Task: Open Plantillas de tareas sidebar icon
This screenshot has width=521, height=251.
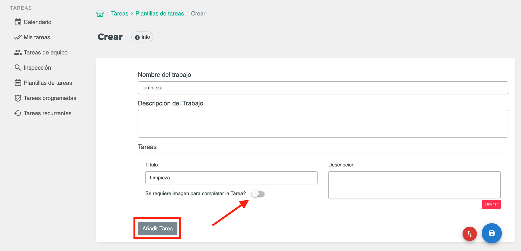Action: (18, 83)
